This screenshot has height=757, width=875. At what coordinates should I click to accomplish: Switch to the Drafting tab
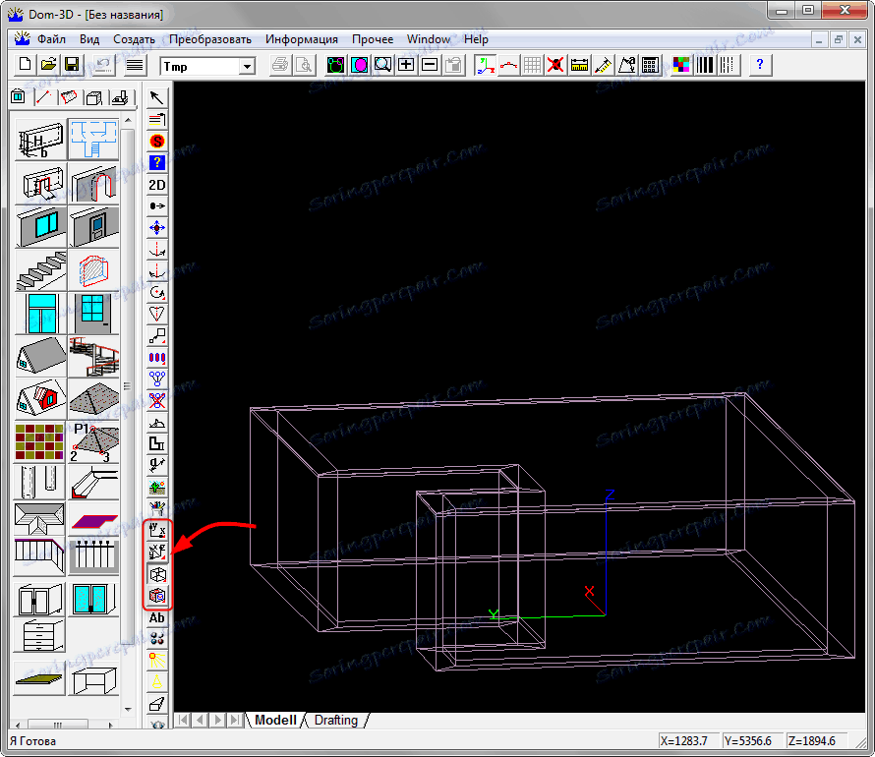point(336,721)
